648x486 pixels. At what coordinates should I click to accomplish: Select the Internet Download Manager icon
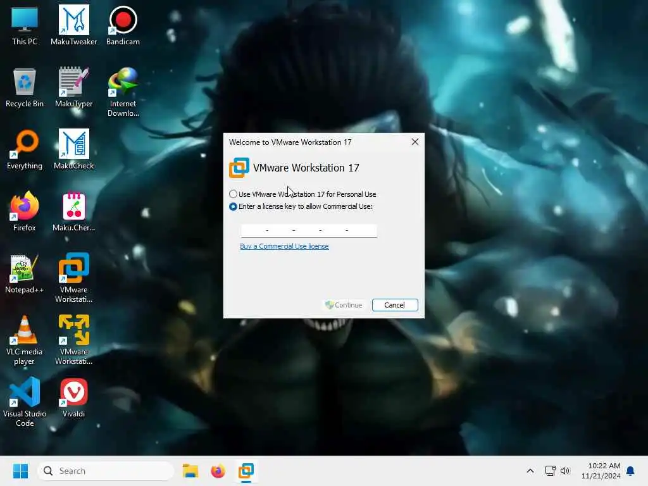123,92
